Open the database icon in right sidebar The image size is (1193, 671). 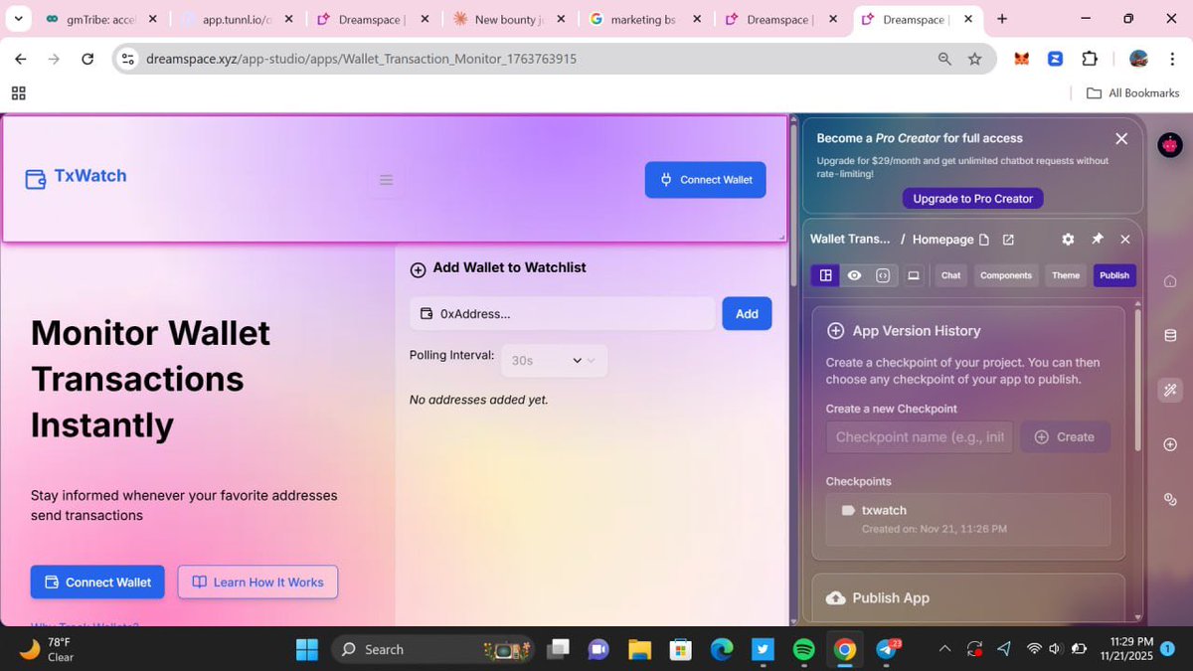pos(1170,335)
